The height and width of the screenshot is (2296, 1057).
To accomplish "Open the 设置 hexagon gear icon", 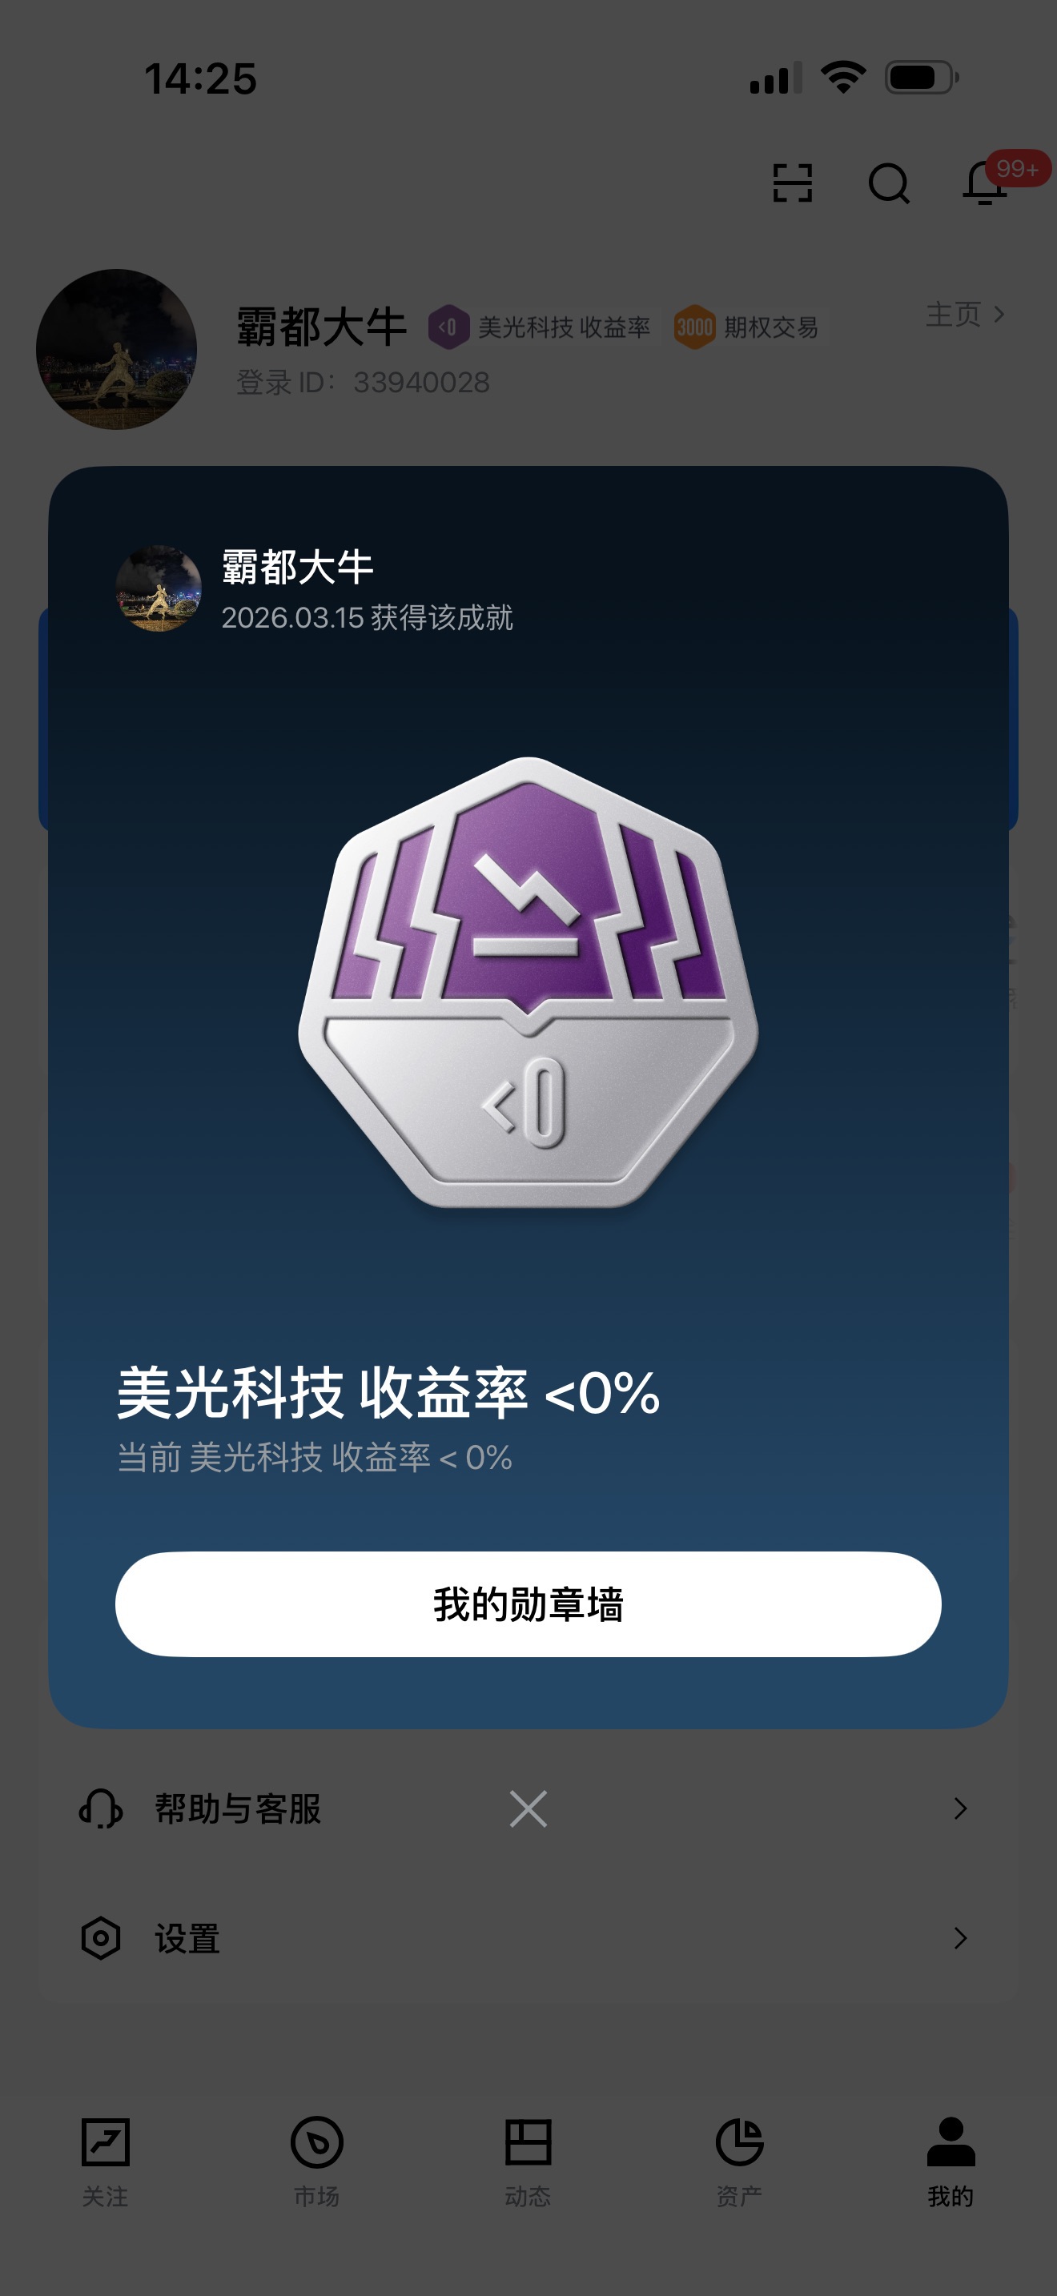I will click(x=101, y=1937).
